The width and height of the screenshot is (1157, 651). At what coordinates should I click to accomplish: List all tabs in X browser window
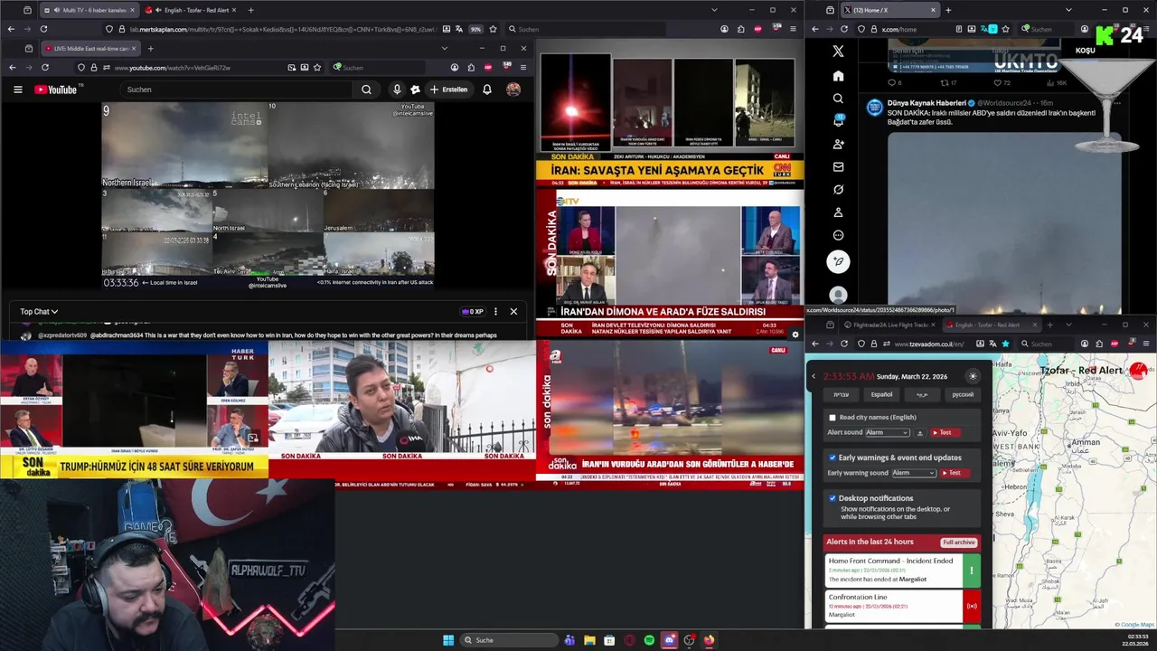(1068, 10)
